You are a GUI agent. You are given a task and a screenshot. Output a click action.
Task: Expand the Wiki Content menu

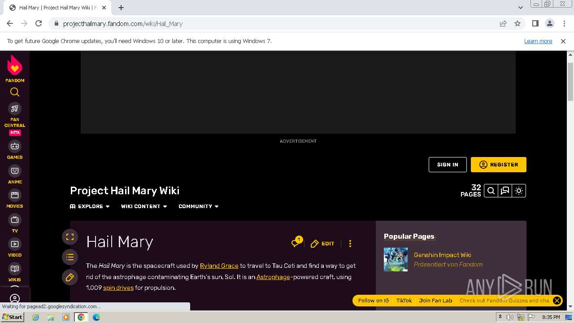pyautogui.click(x=144, y=206)
